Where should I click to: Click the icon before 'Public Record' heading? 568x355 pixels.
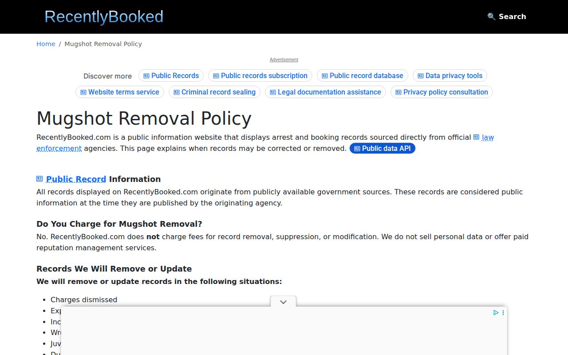(39, 179)
